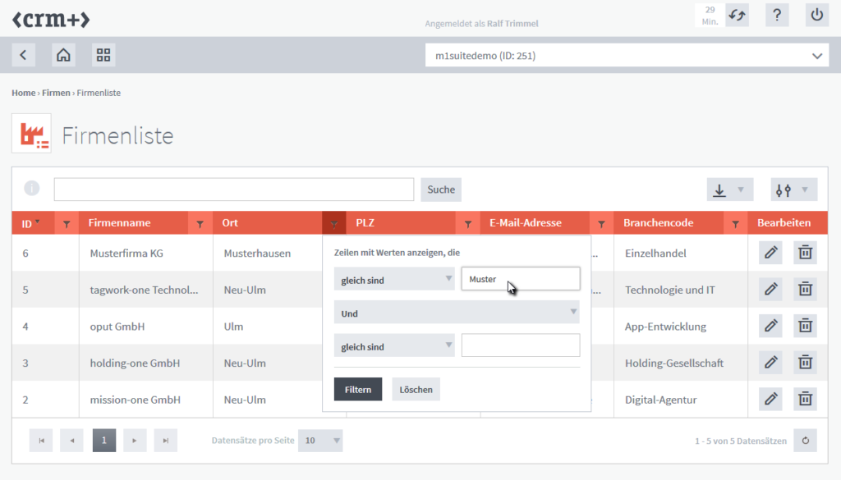Open the download export dropdown
Viewport: 841px width, 480px height.
[x=729, y=190]
